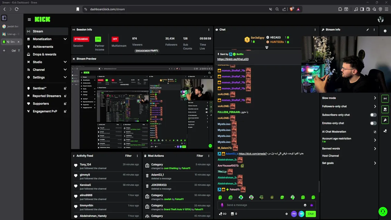Open Sentinel sidebar item
The height and width of the screenshot is (220, 391).
point(46,88)
